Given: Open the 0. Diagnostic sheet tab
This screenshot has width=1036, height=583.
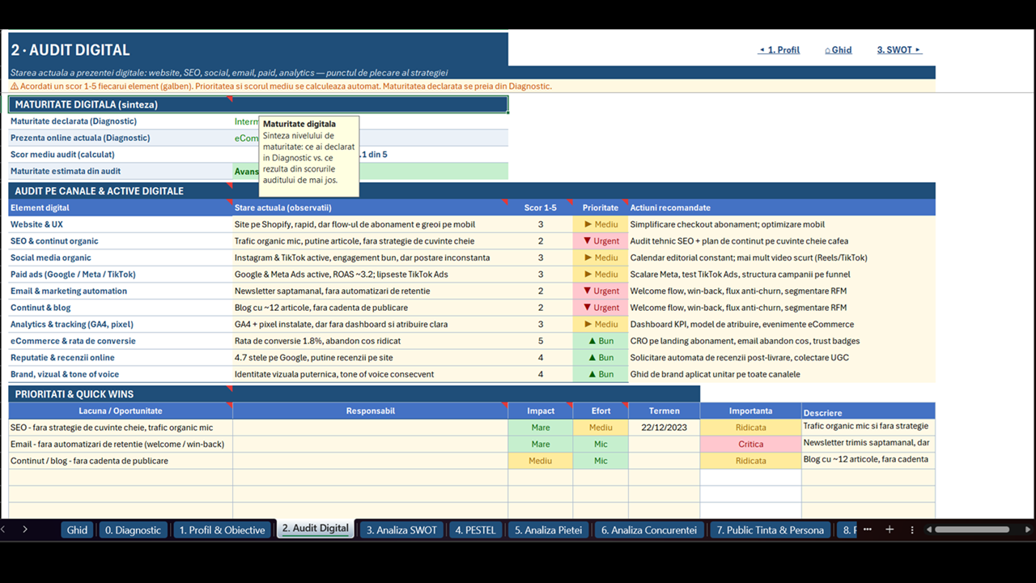Looking at the screenshot, I should [134, 530].
